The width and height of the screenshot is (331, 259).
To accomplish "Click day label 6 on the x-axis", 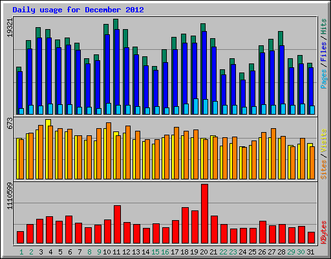I will (x=70, y=252).
